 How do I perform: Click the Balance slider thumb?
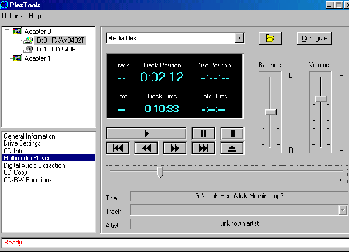click(x=271, y=112)
